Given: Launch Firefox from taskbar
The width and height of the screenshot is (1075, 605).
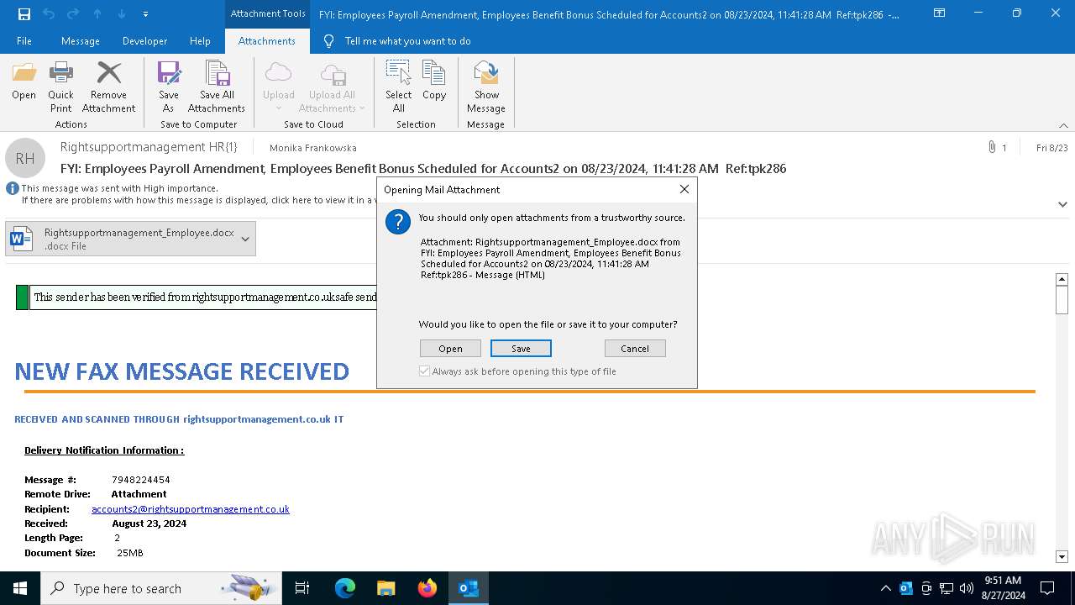Looking at the screenshot, I should (427, 588).
